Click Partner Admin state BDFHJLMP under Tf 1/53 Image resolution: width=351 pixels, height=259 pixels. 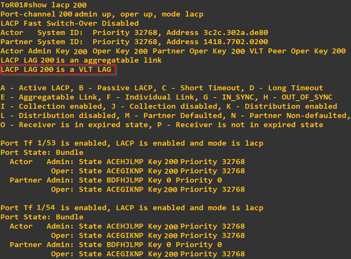click(125, 180)
